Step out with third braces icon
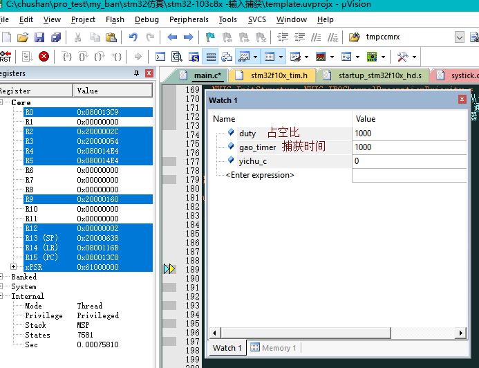This screenshot has height=368, width=479. (x=100, y=57)
